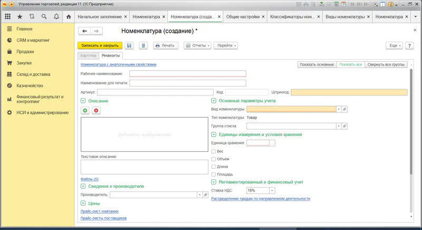This screenshot has height=230, width=422.
Task: Open Прайс-лист компании link
Action: coord(100,212)
